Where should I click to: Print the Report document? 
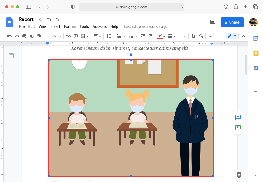pos(24,36)
